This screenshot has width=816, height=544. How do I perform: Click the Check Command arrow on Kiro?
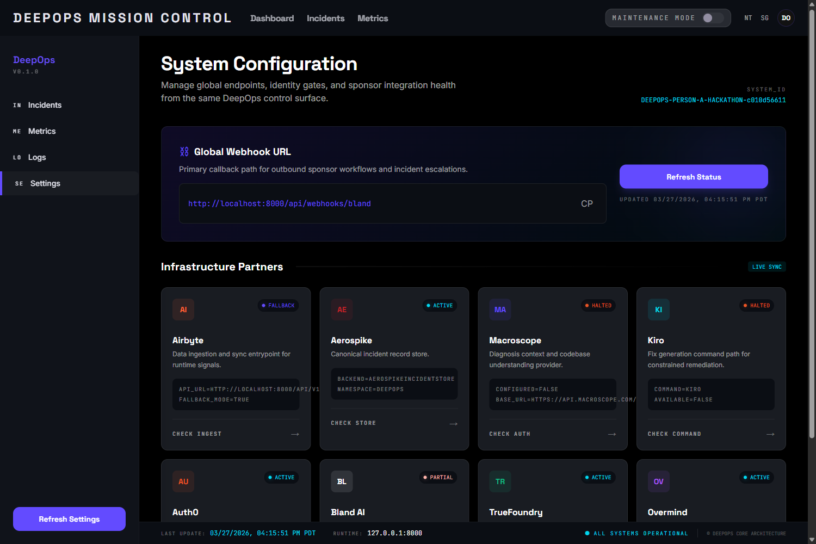click(770, 434)
